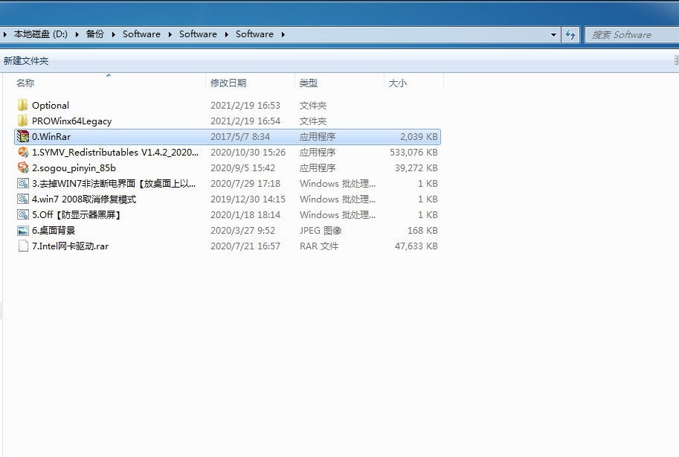Click the SYMV_Redistributables installer icon

point(22,153)
